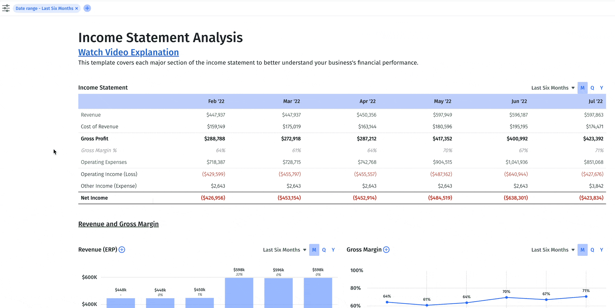Click the $1,041,936 operating expenses cell
Screen dimensions: 615x308
click(517, 162)
